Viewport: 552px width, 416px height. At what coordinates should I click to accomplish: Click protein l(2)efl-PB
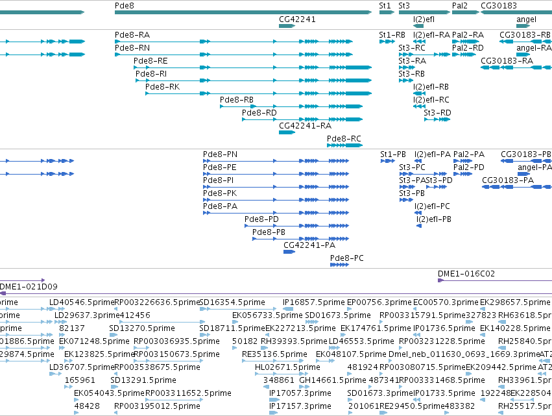pyautogui.click(x=419, y=226)
